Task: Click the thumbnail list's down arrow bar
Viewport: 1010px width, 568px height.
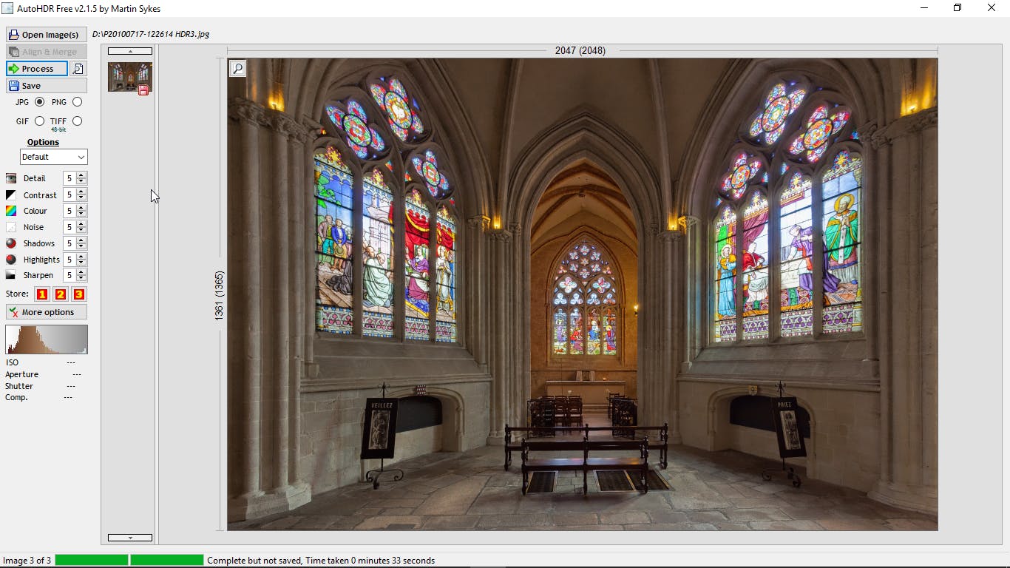Action: tap(130, 538)
